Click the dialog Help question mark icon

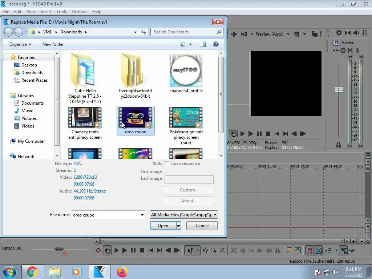[216, 44]
